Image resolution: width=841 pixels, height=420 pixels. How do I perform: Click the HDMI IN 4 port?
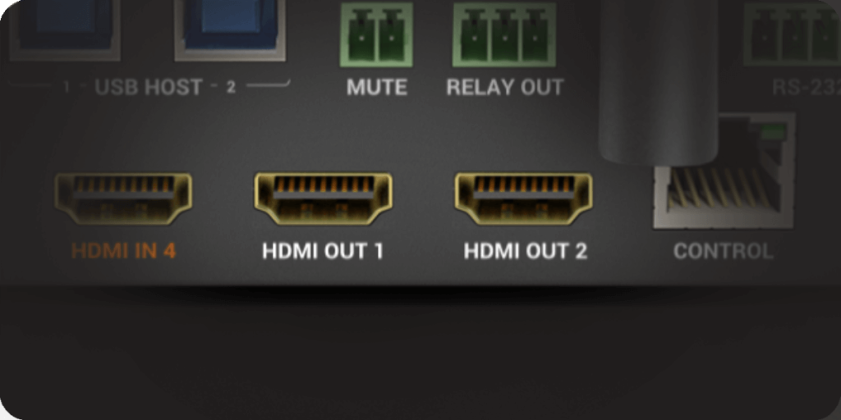pos(123,199)
